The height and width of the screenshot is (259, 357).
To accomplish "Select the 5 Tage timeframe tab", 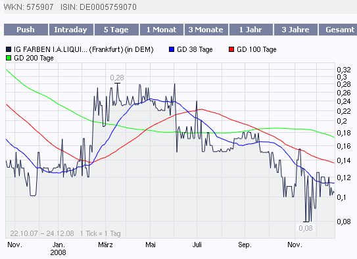I will click(x=116, y=30).
